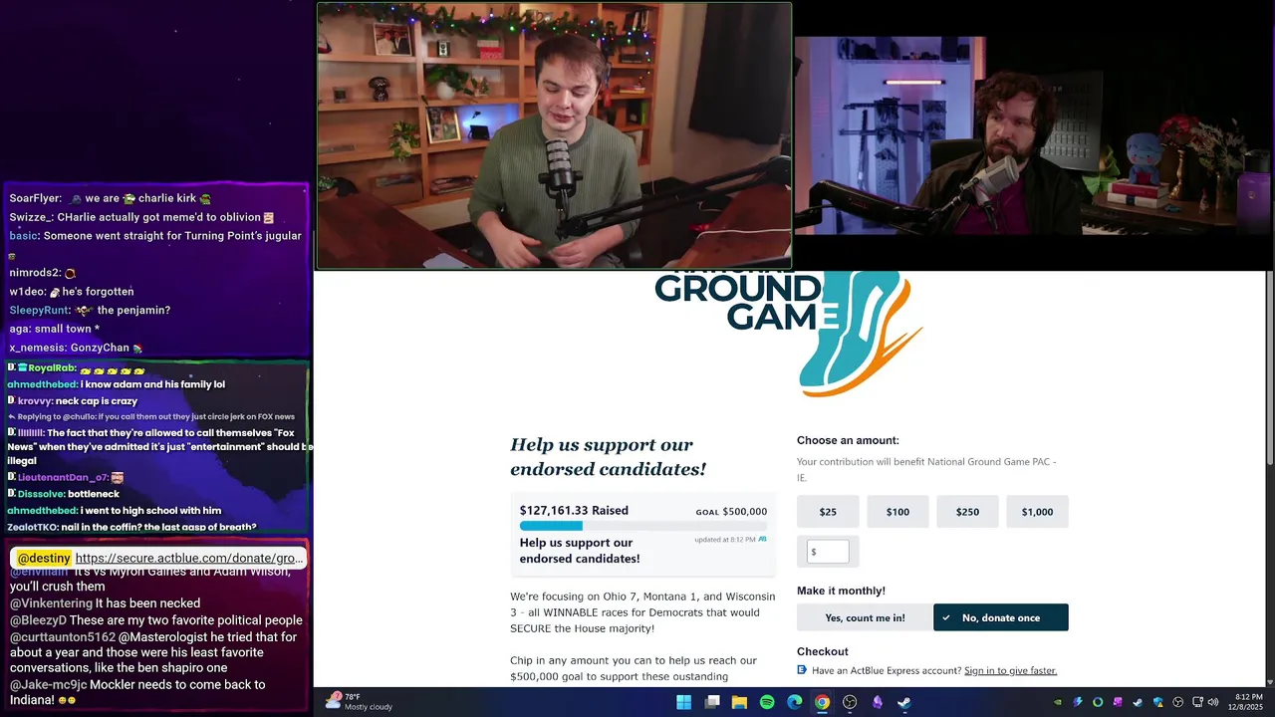The height and width of the screenshot is (717, 1275).
Task: Open the pinned ActBlue donate link in chat
Action: click(189, 559)
